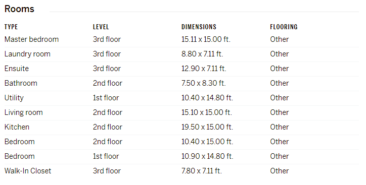This screenshot has height=185, width=366.
Task: Click the Laundry room row label
Action: tap(27, 54)
